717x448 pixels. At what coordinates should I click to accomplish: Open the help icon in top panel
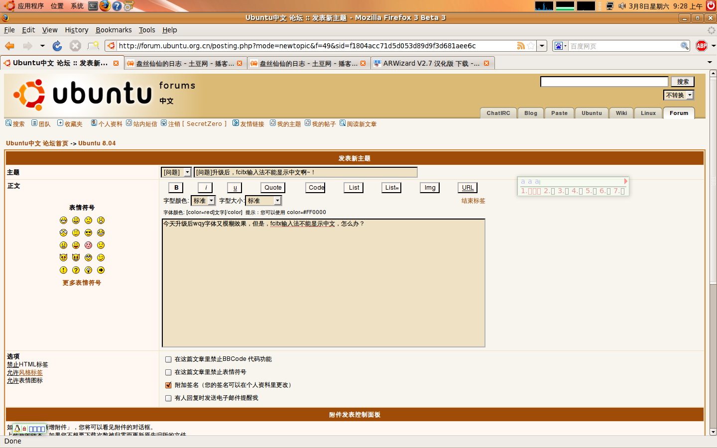pos(117,6)
